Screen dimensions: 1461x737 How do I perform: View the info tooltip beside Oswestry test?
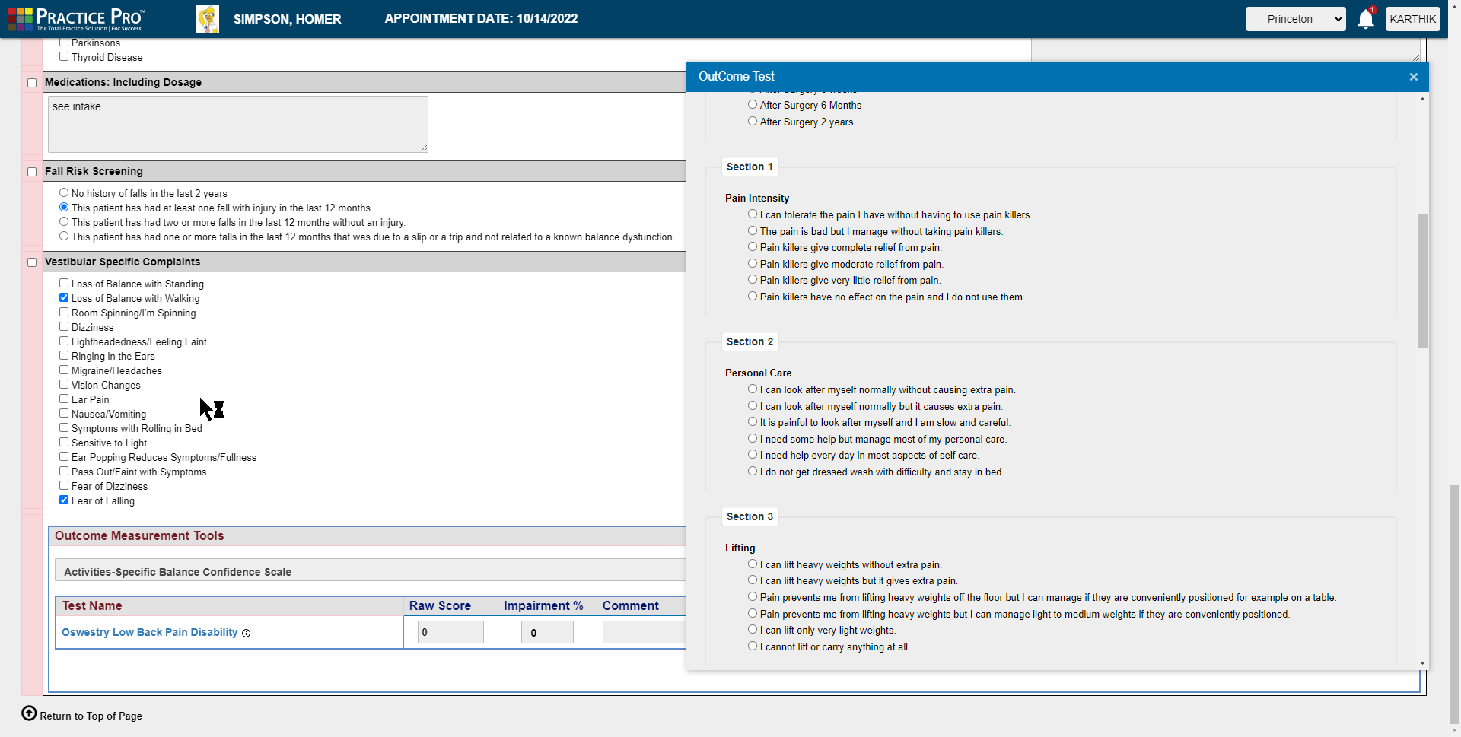(x=246, y=633)
